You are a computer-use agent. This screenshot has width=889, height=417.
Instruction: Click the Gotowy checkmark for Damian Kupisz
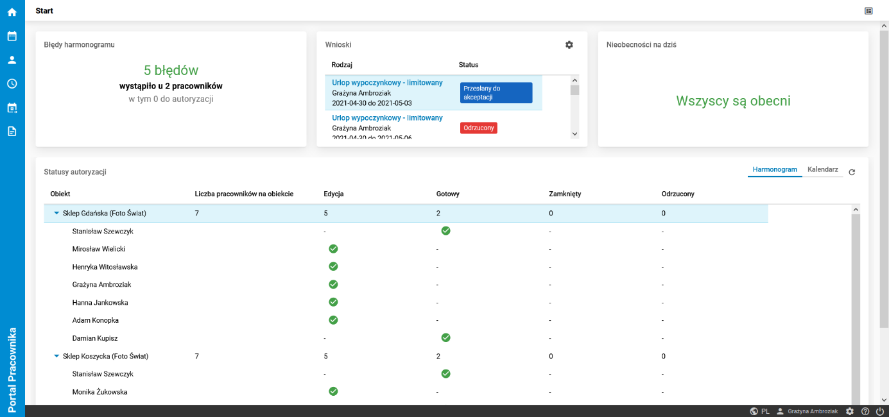click(445, 337)
